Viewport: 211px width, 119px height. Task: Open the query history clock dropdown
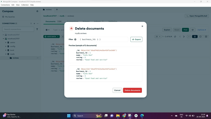(47, 30)
